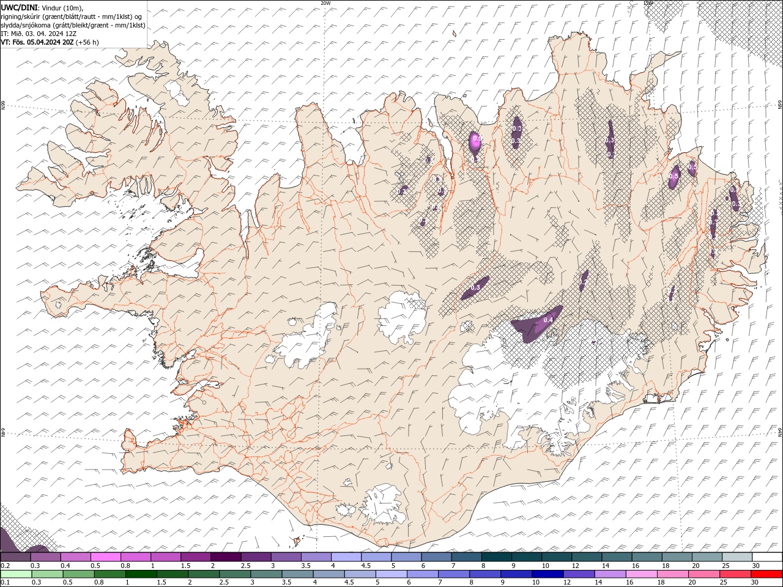Select the deep blue rain swatch starting at 10
The height and width of the screenshot is (587, 783).
point(547,574)
